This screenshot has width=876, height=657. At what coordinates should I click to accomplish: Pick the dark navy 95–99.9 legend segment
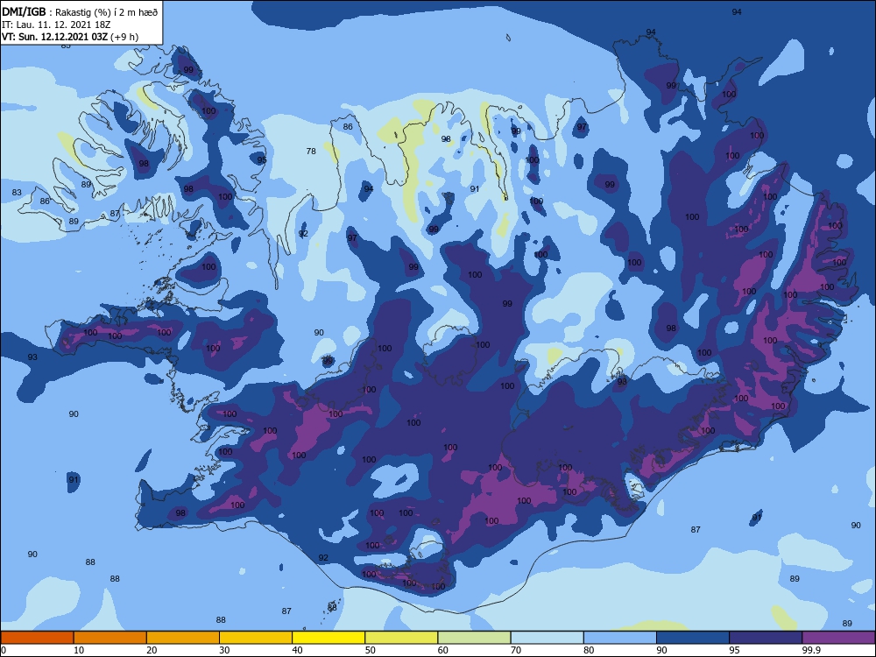[x=766, y=638]
